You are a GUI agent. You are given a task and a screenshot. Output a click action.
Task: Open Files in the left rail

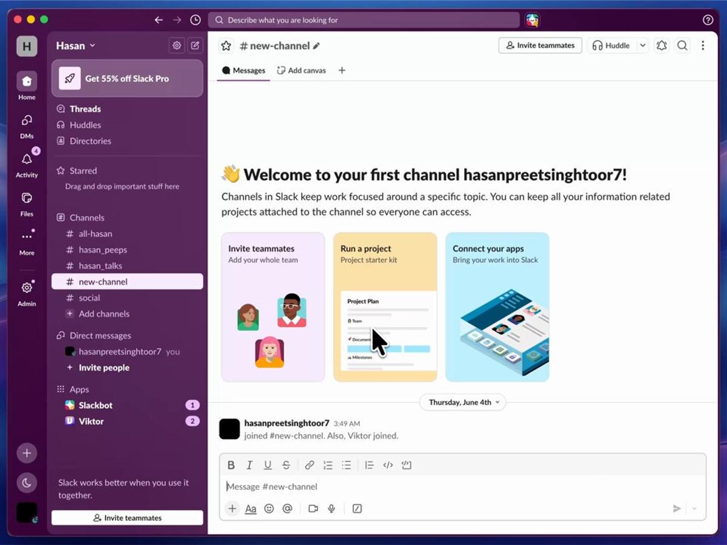(27, 197)
